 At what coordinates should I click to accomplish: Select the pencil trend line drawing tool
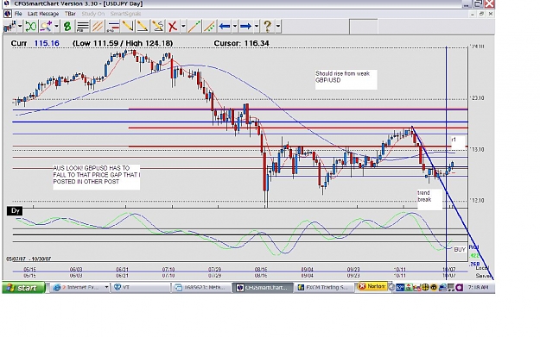pos(143,26)
